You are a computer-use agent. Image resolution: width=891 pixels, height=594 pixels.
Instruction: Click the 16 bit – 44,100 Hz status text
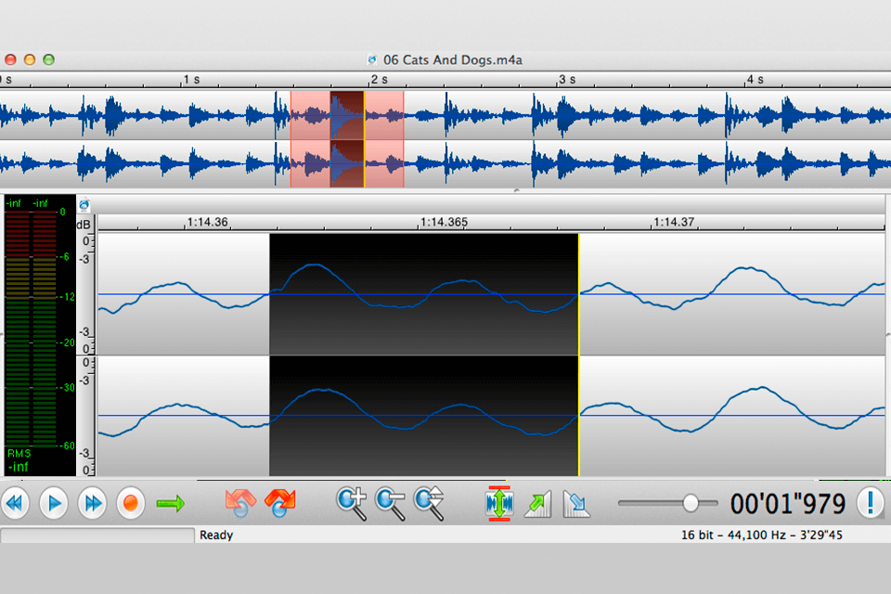[761, 535]
